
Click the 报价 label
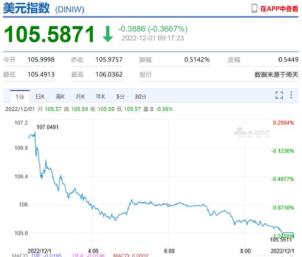(x=146, y=75)
